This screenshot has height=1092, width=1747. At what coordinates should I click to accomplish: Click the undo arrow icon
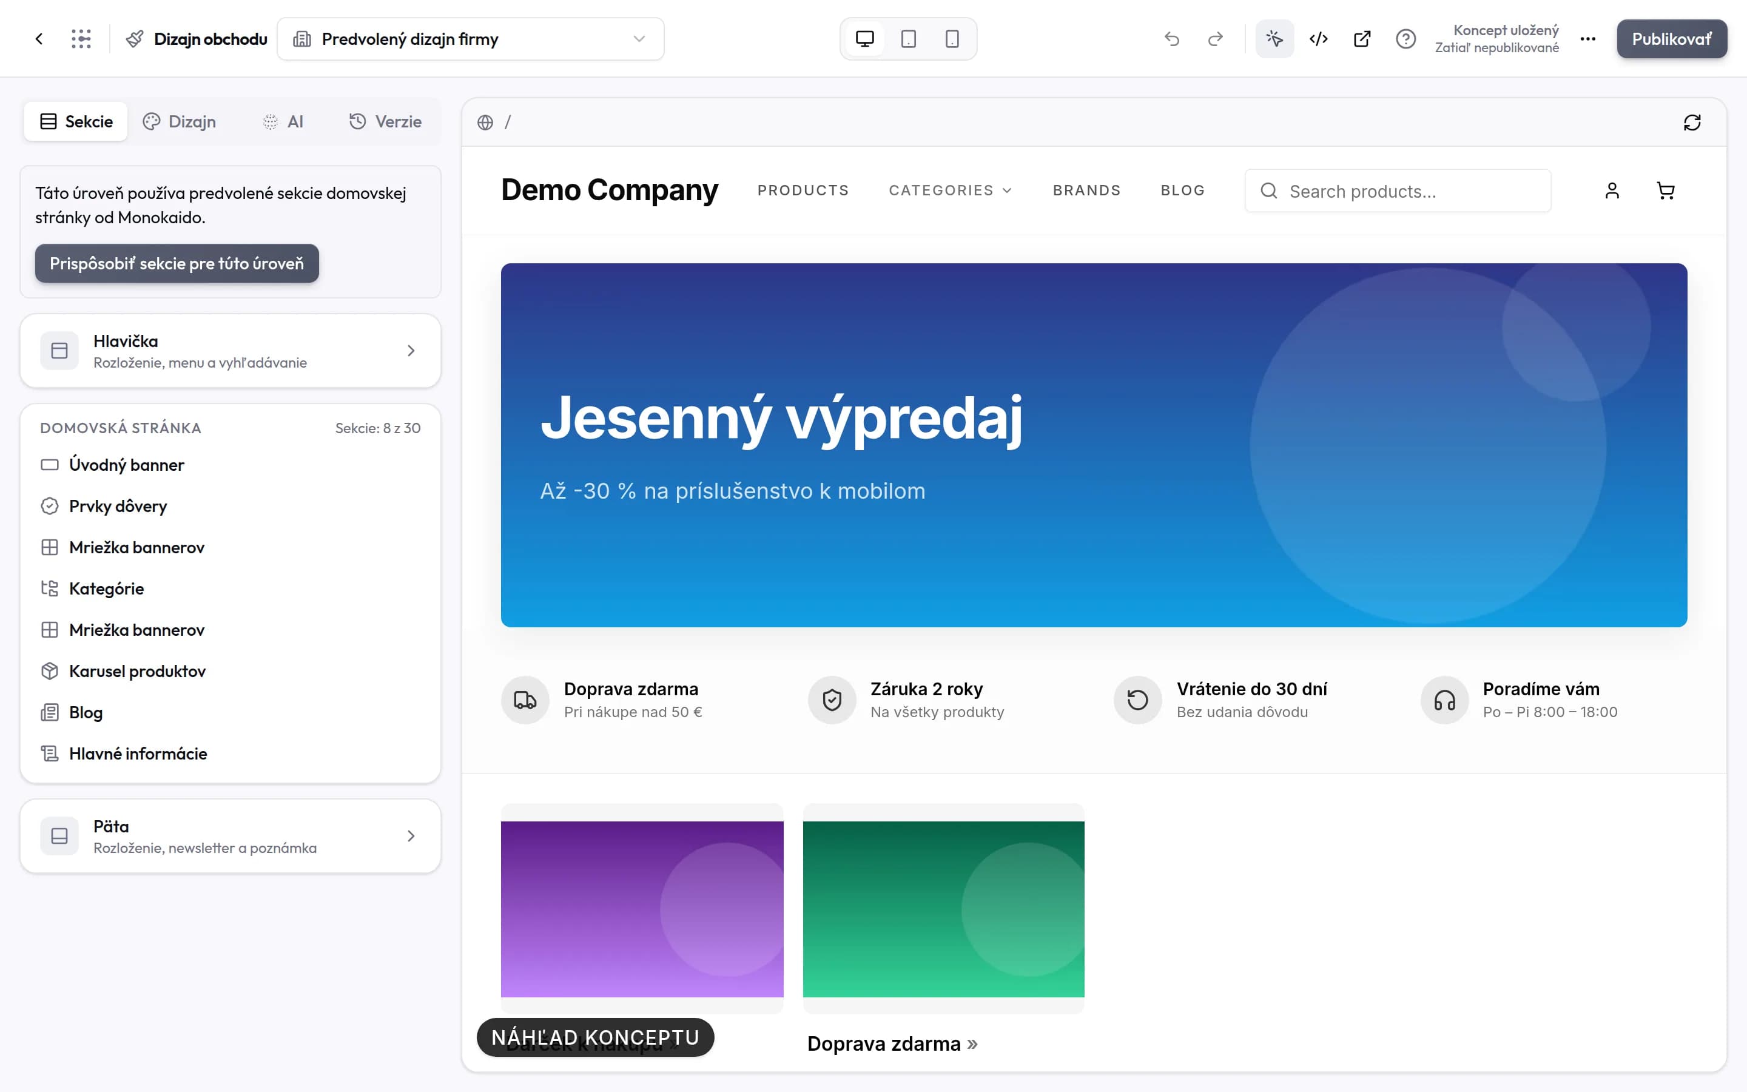(x=1172, y=39)
